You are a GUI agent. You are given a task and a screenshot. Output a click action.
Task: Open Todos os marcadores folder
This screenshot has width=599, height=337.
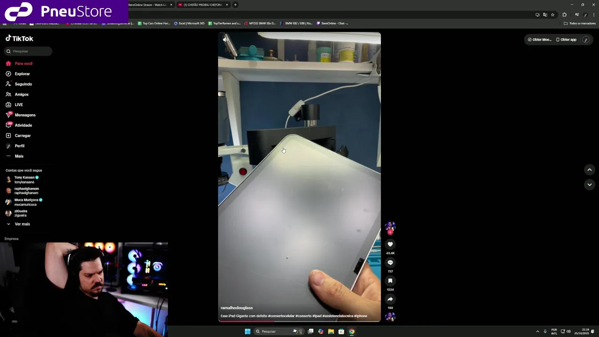click(x=580, y=23)
